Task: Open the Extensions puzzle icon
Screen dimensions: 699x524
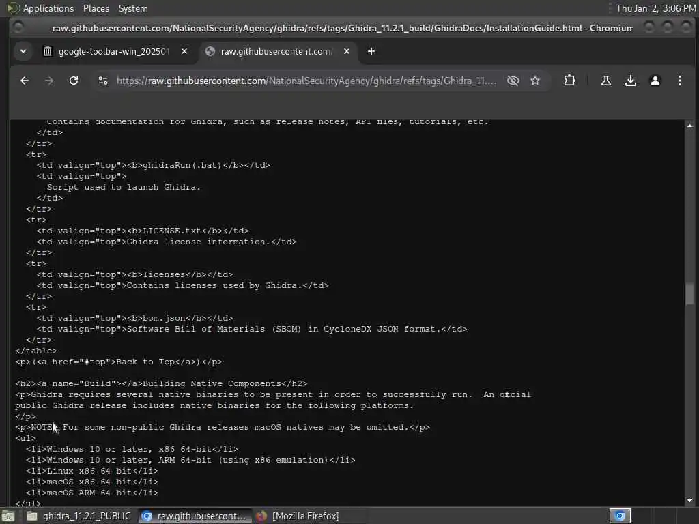Action: coord(569,81)
